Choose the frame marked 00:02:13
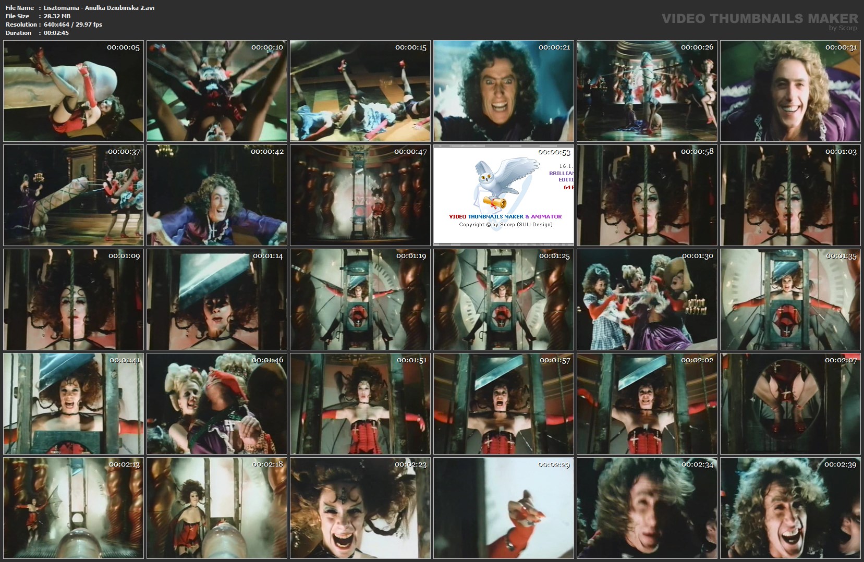Screen dimensions: 864x562 pyautogui.click(x=74, y=508)
